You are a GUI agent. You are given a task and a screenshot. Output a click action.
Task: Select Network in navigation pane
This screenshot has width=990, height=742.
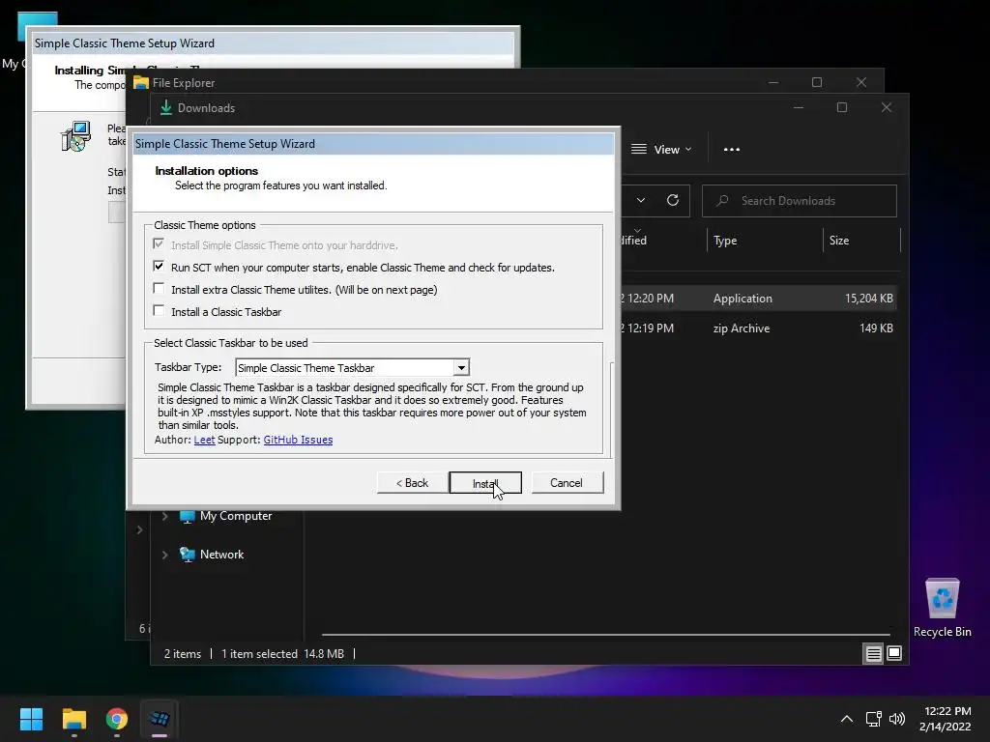[x=221, y=555]
